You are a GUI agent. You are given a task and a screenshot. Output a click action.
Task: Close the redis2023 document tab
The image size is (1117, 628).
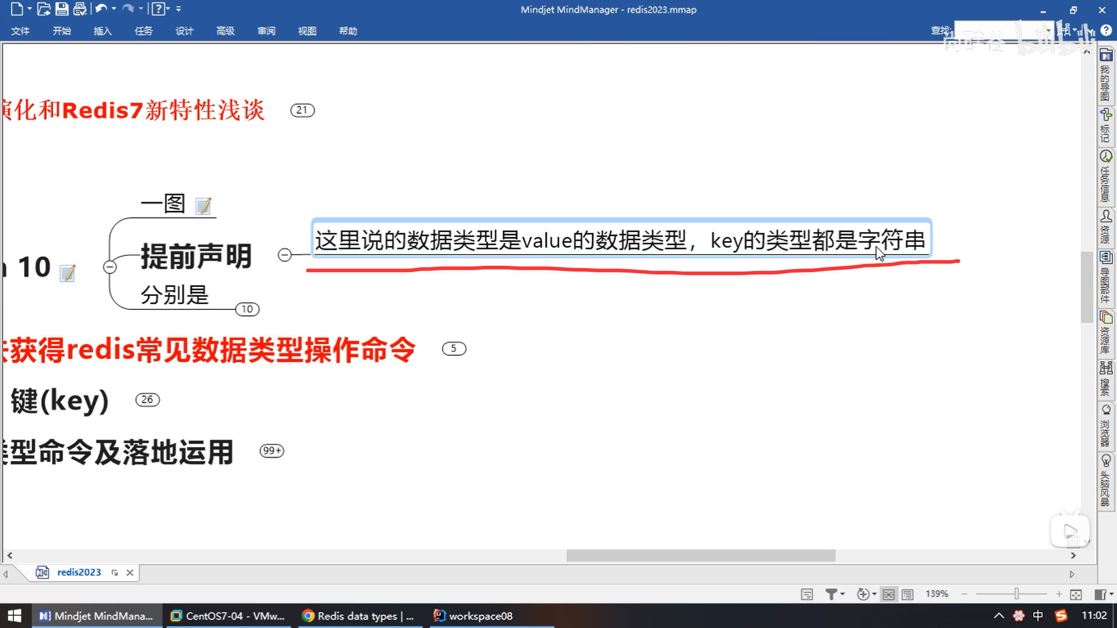130,573
